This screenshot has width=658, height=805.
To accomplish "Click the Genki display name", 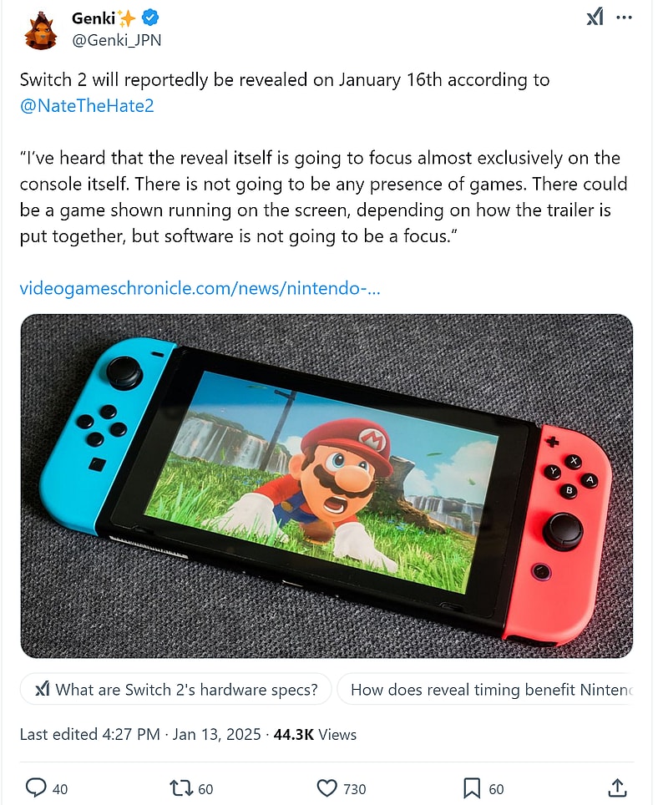I will 94,18.
